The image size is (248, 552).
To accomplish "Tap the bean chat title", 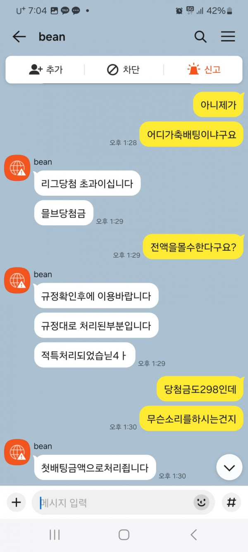I will [x=52, y=37].
